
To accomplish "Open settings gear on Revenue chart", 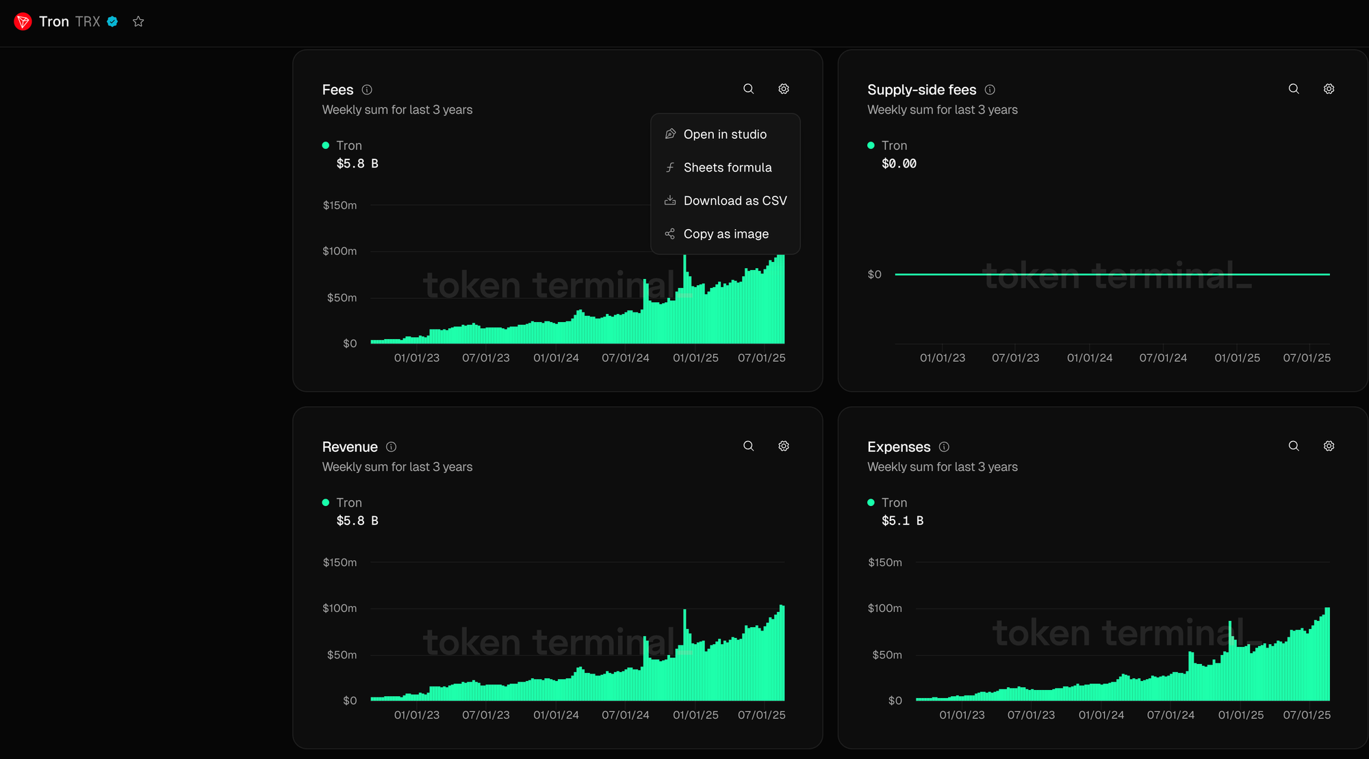I will (x=784, y=446).
